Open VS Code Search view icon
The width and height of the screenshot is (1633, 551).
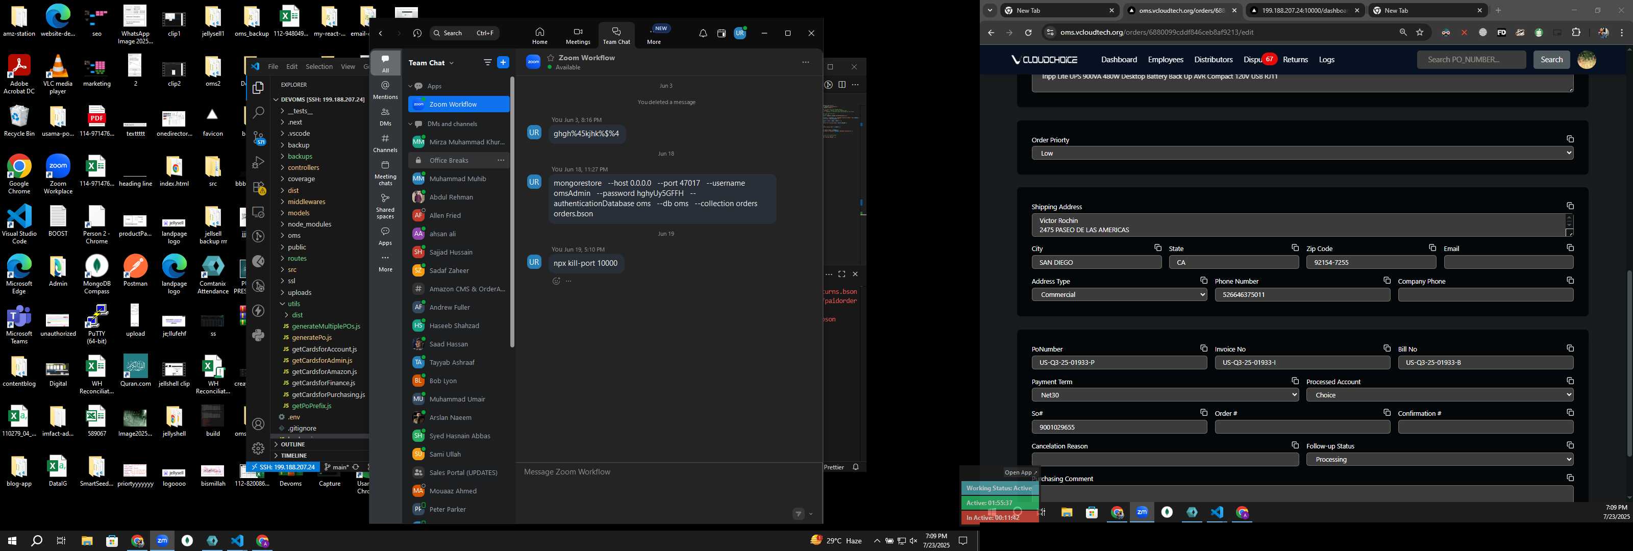click(258, 113)
